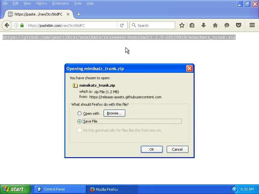Click the zip file icon in dialog
Image resolution: width=259 pixels, height=194 pixels.
pos(75,85)
